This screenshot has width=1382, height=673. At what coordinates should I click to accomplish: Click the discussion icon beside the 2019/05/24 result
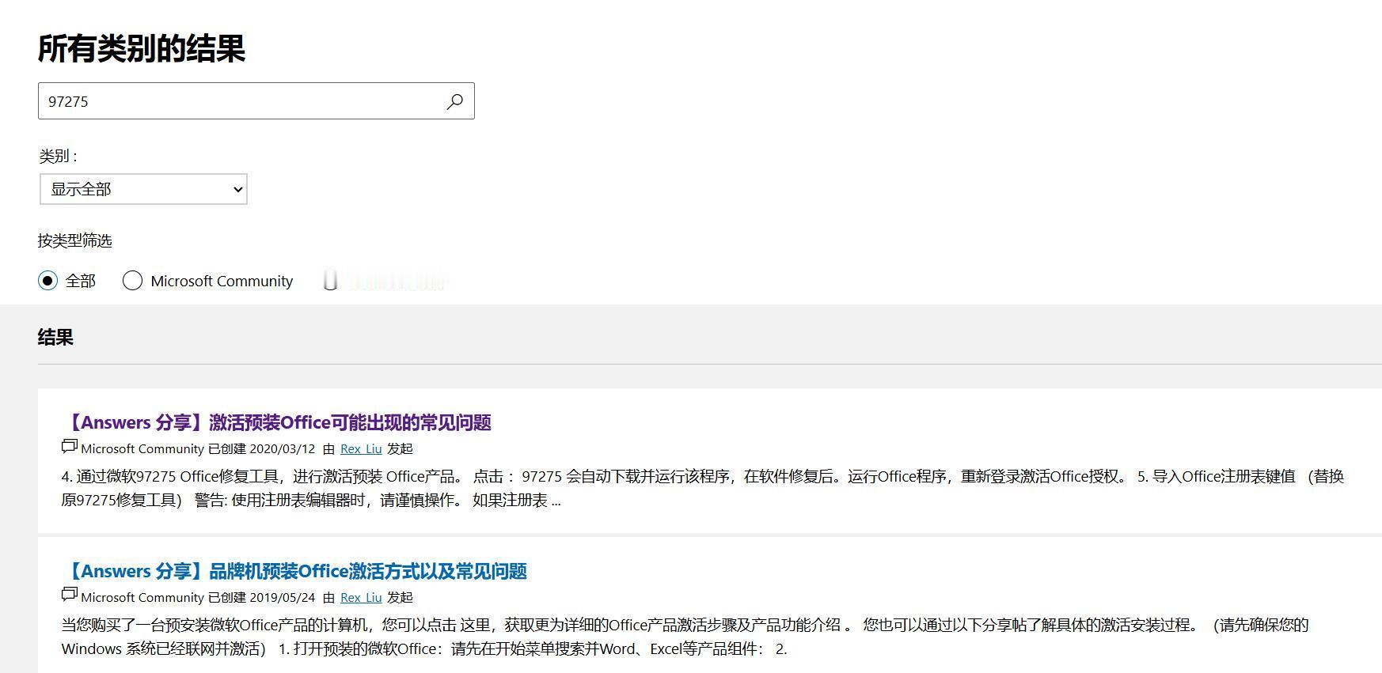(x=70, y=595)
